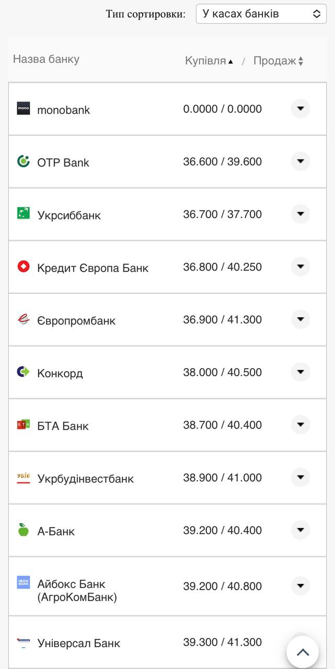Select the Європромбанк logo icon
This screenshot has height=669, width=335.
[x=23, y=319]
